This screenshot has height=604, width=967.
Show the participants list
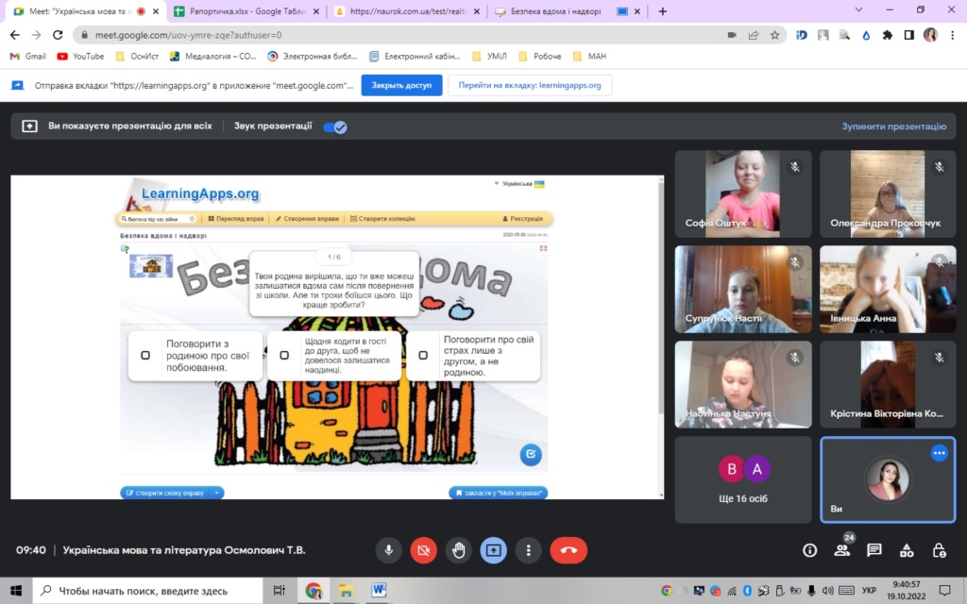[x=841, y=551]
